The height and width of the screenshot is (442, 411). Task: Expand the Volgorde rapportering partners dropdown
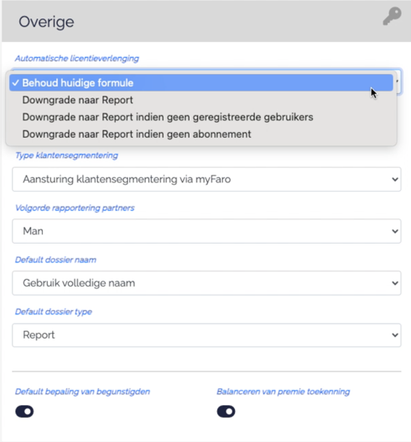206,231
